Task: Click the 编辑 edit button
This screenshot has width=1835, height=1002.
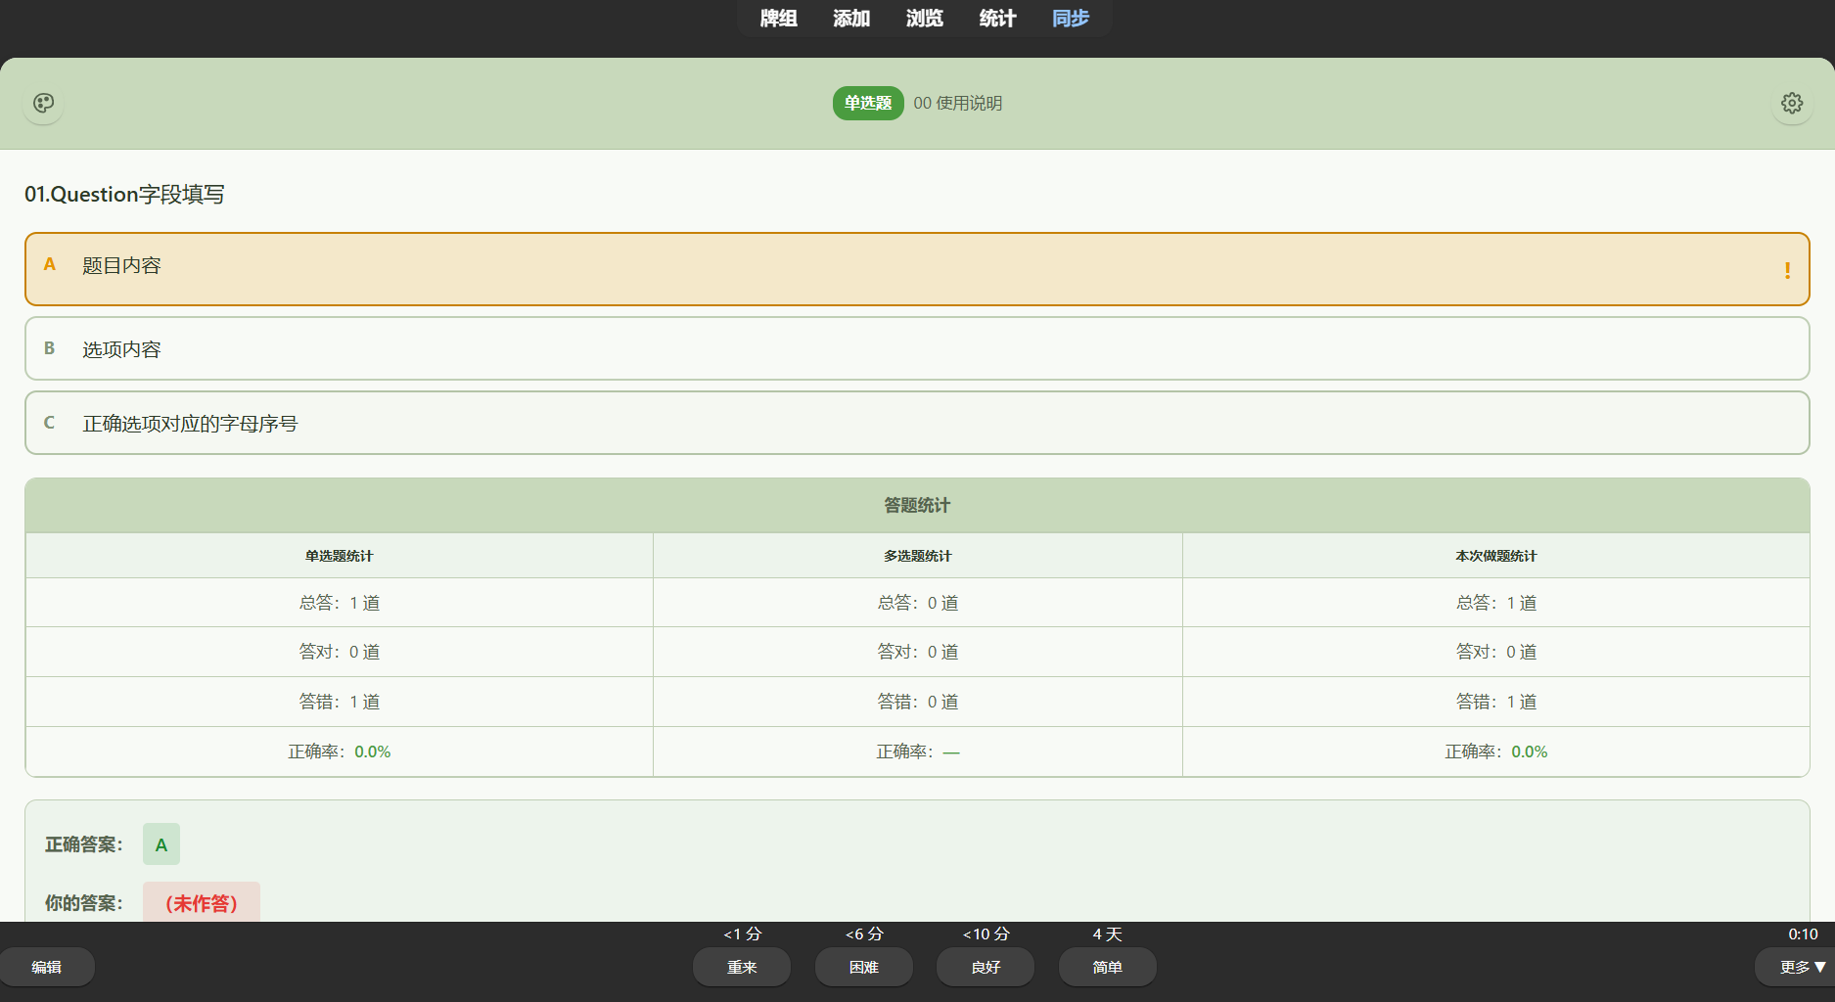Action: (x=47, y=967)
